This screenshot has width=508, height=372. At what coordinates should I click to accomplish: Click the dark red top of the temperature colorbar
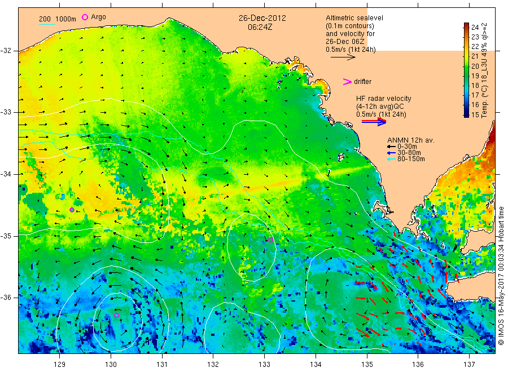(x=467, y=25)
